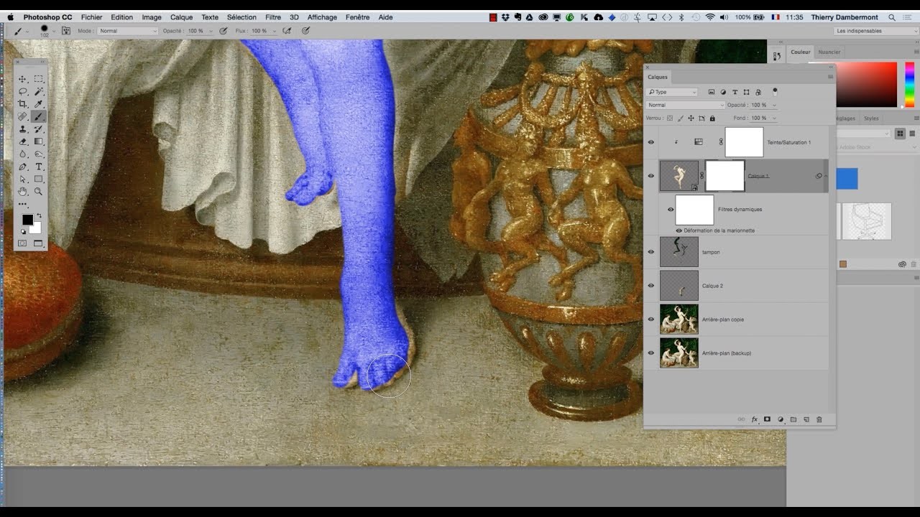The width and height of the screenshot is (920, 517).
Task: Open the Filtre menu
Action: pos(273,17)
